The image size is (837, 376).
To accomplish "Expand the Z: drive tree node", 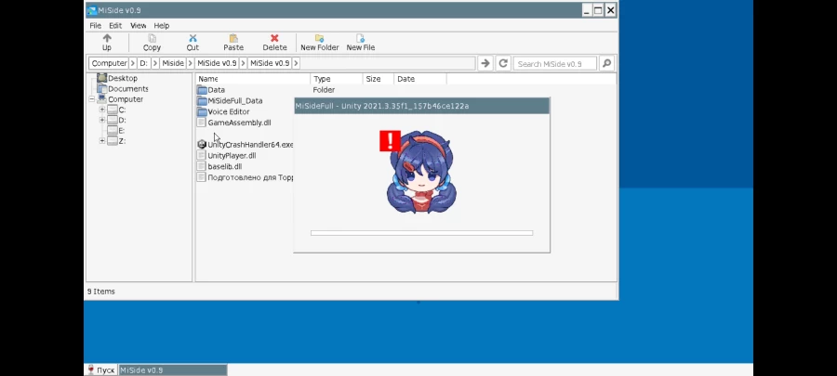I will click(x=101, y=142).
